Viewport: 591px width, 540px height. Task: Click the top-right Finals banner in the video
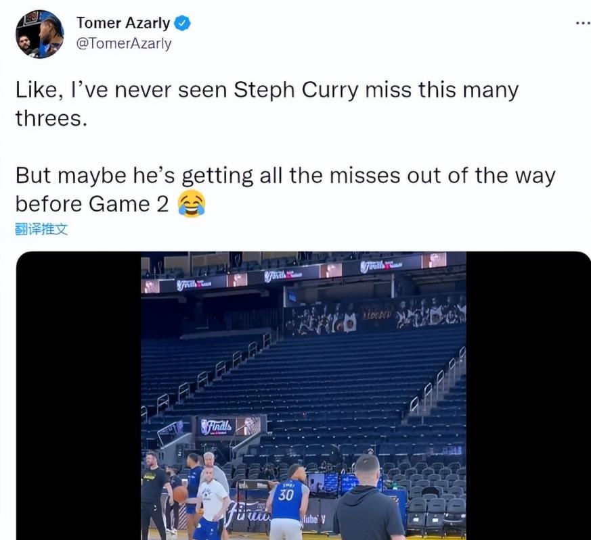[x=380, y=266]
